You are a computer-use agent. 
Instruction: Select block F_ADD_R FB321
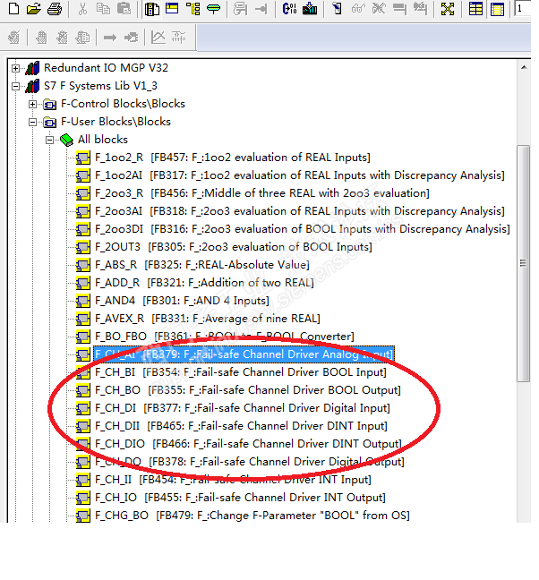[204, 283]
